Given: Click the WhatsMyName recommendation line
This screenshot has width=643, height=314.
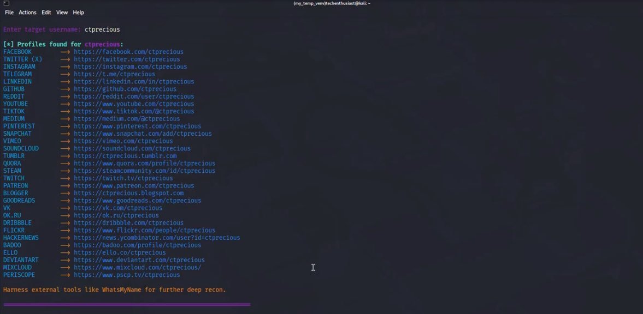Looking at the screenshot, I should click(x=114, y=290).
